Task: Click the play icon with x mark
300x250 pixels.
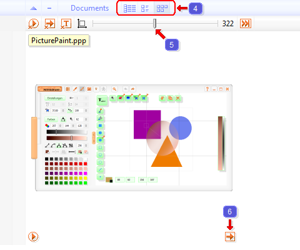Action: [x=33, y=24]
